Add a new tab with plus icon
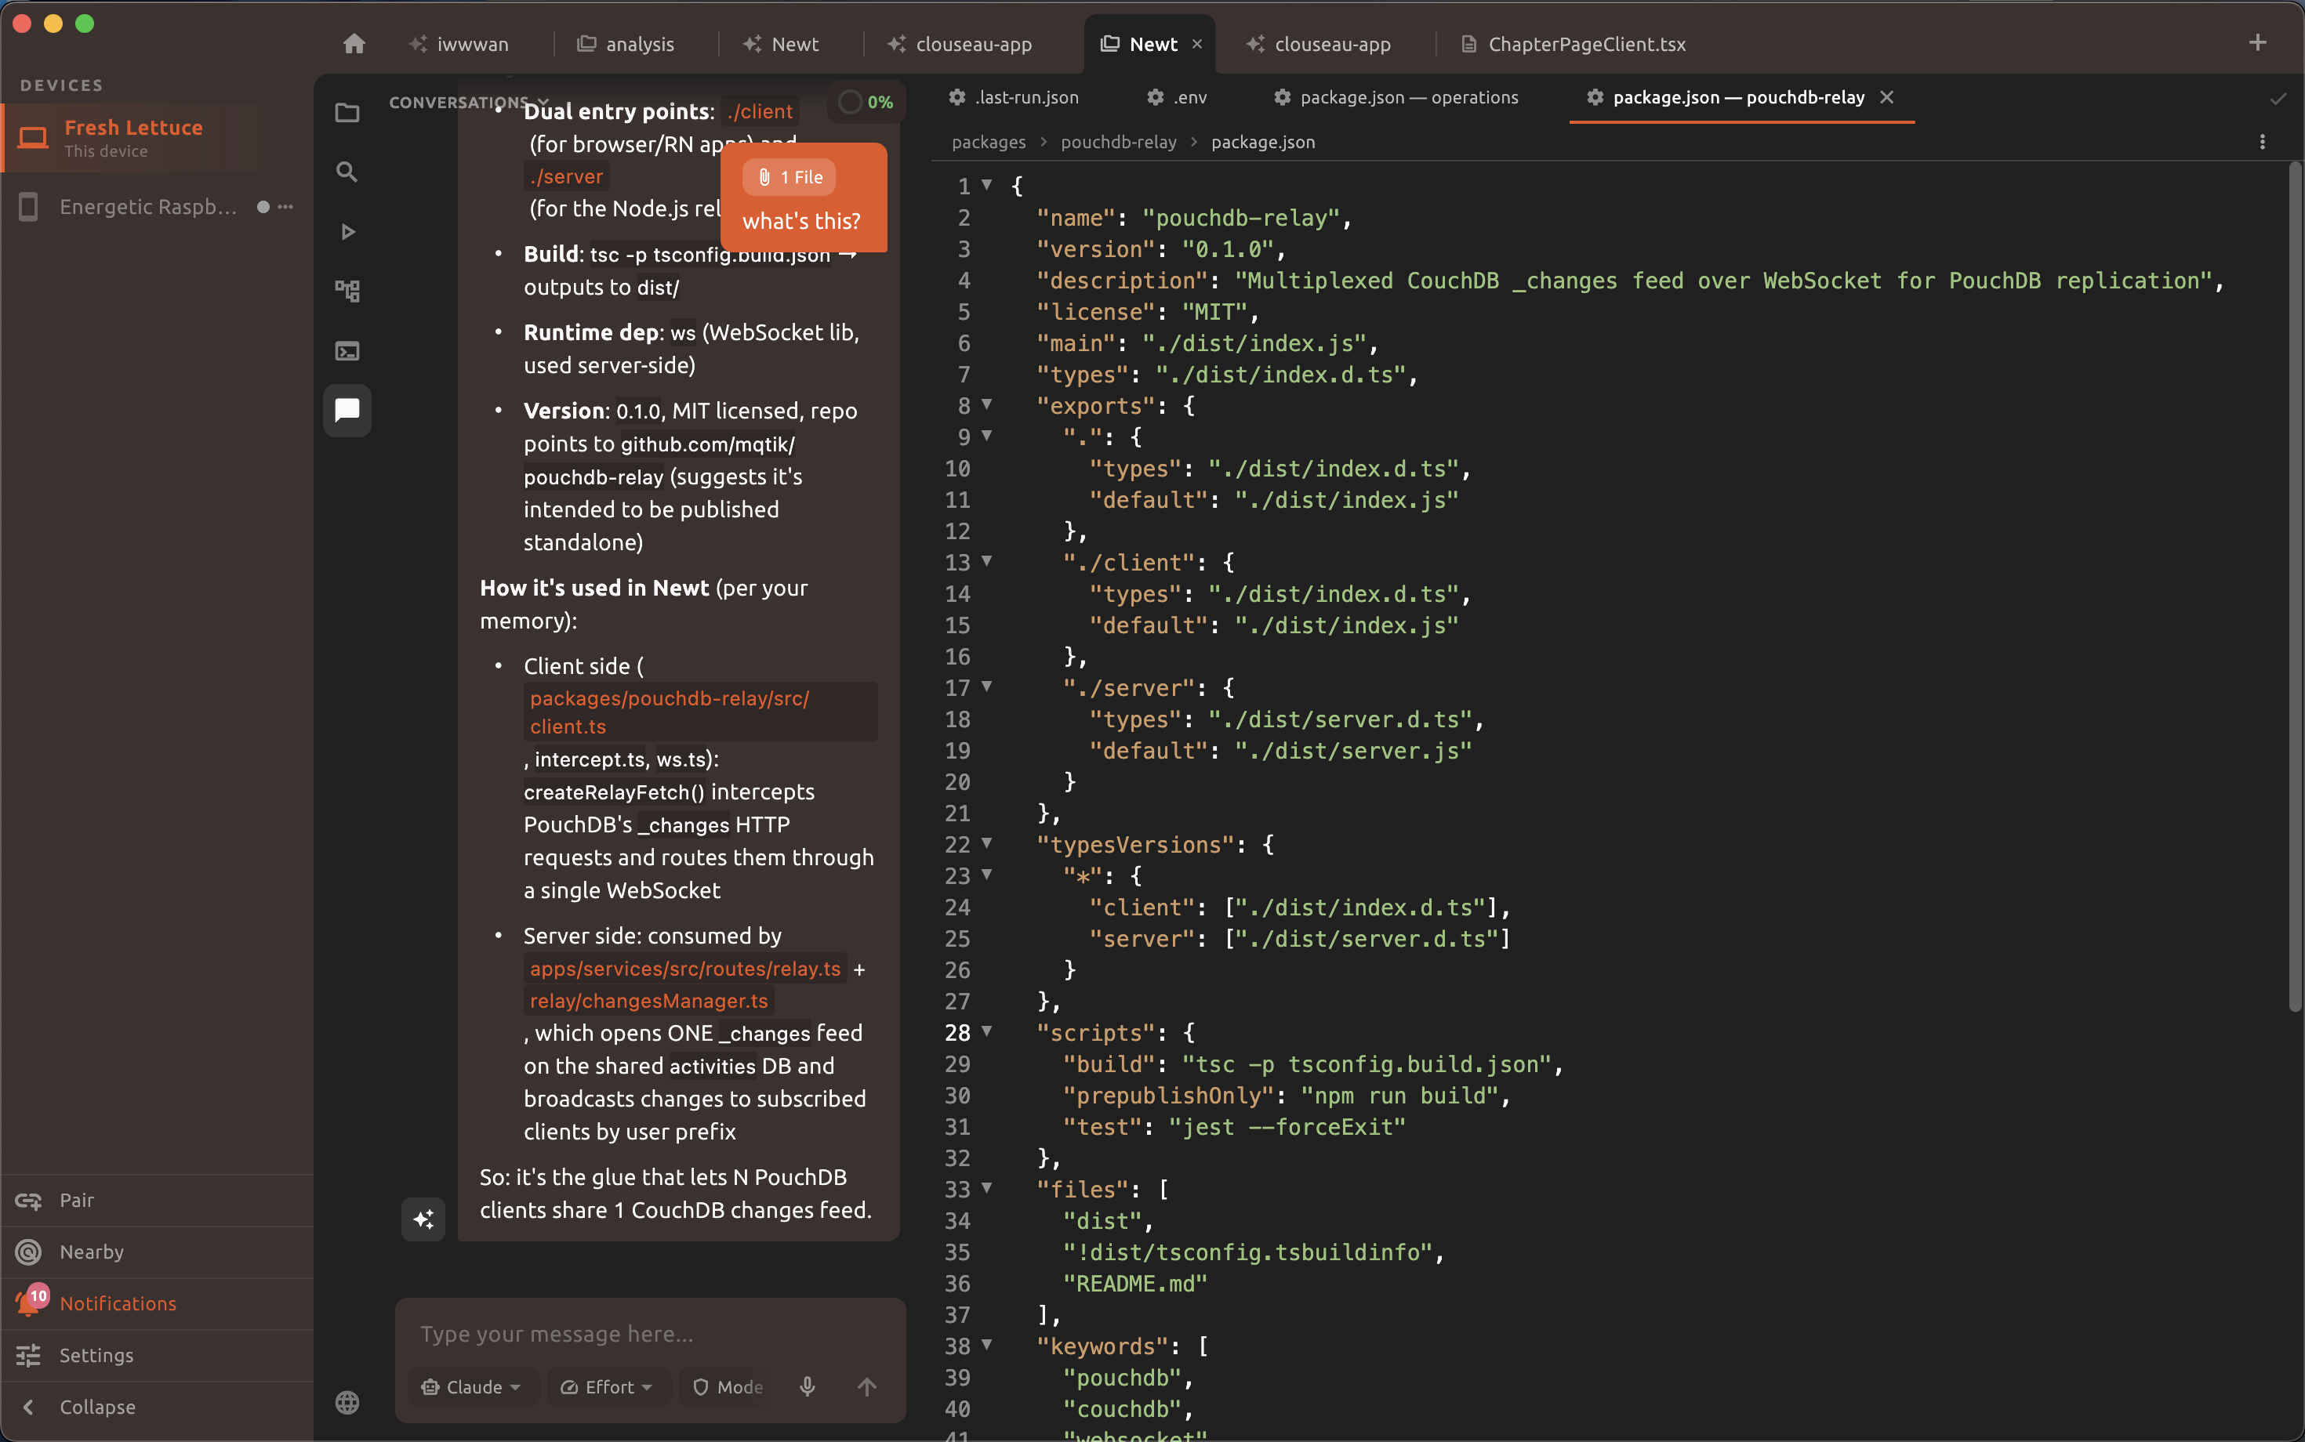2305x1442 pixels. 2257,43
